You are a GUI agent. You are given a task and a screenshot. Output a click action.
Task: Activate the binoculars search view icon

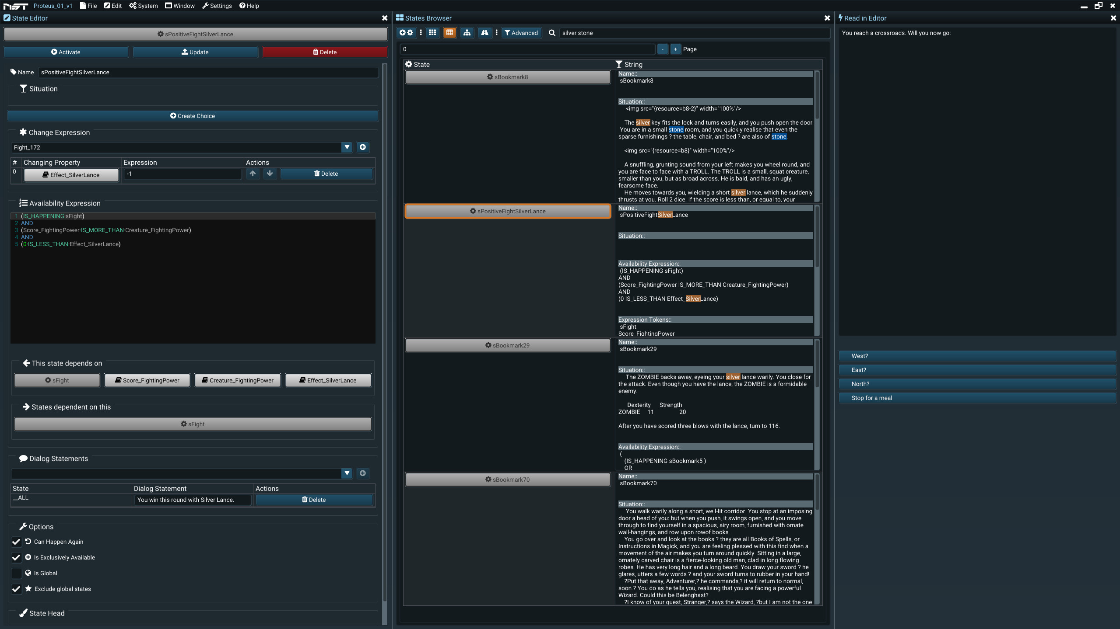(x=485, y=32)
